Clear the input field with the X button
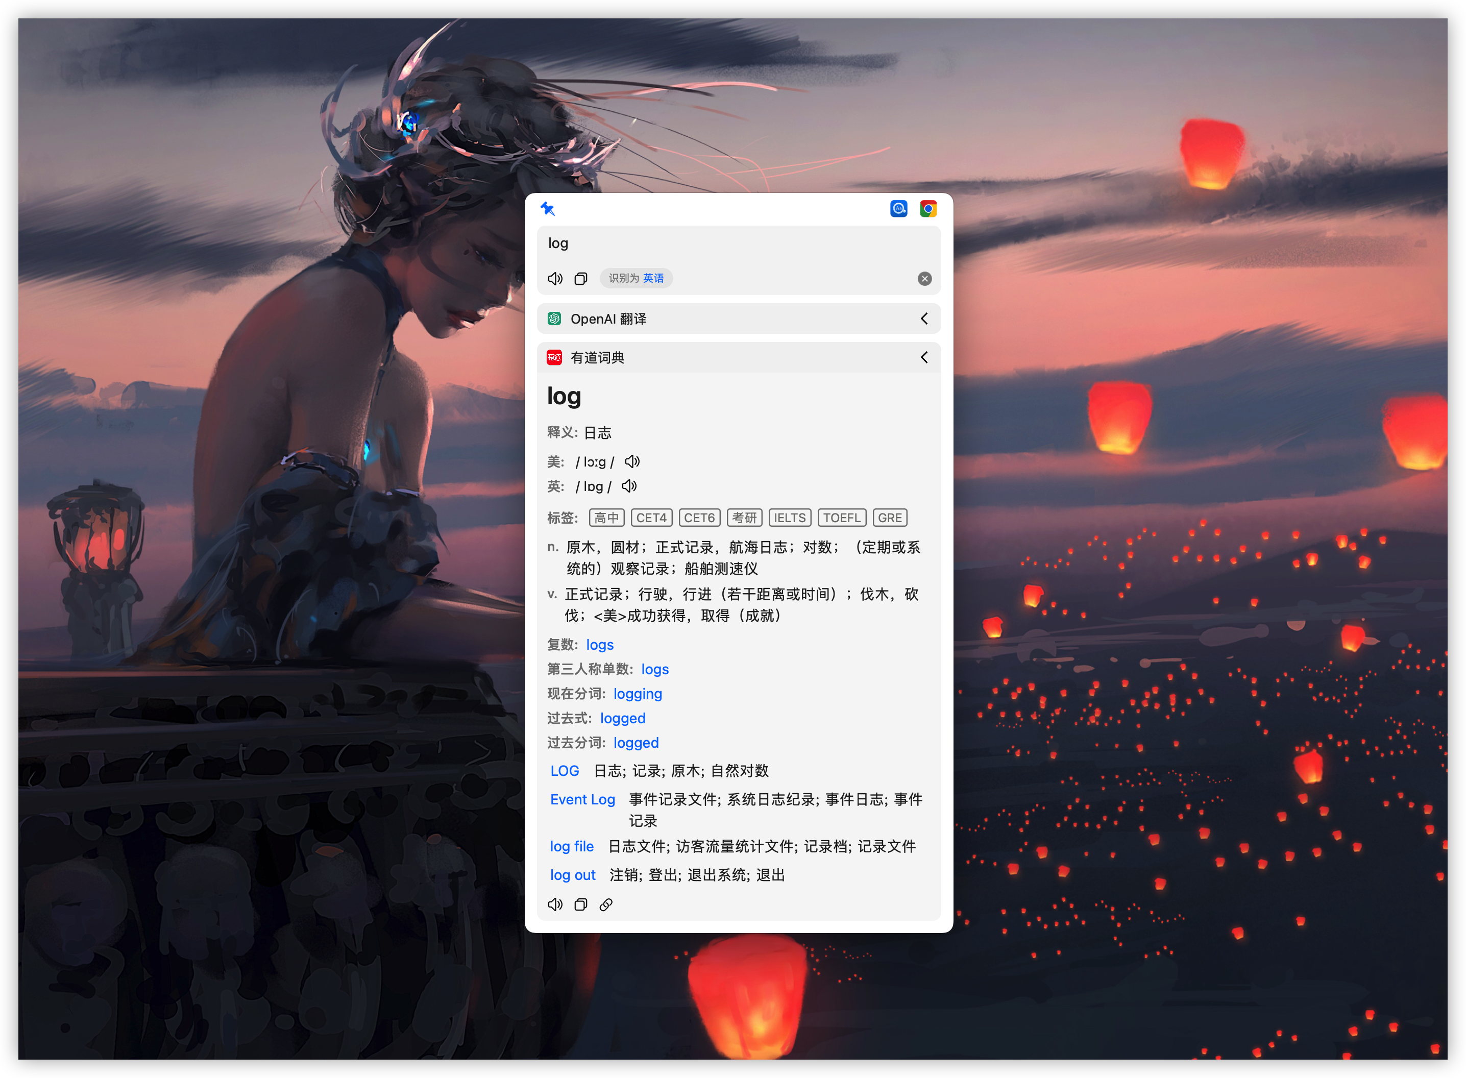Image resolution: width=1466 pixels, height=1078 pixels. click(x=924, y=279)
